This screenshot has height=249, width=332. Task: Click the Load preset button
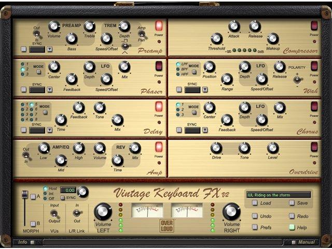tap(255, 203)
